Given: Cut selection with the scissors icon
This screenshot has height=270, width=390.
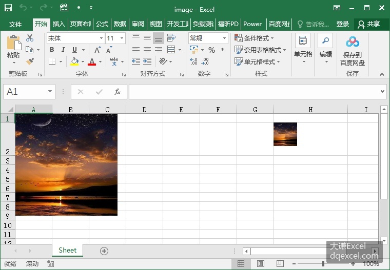Looking at the screenshot, I should pos(30,38).
